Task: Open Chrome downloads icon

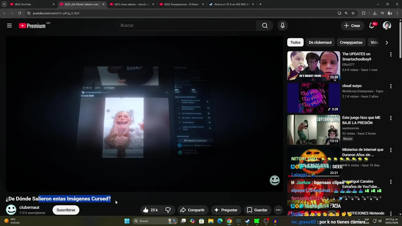Action: [x=375, y=13]
